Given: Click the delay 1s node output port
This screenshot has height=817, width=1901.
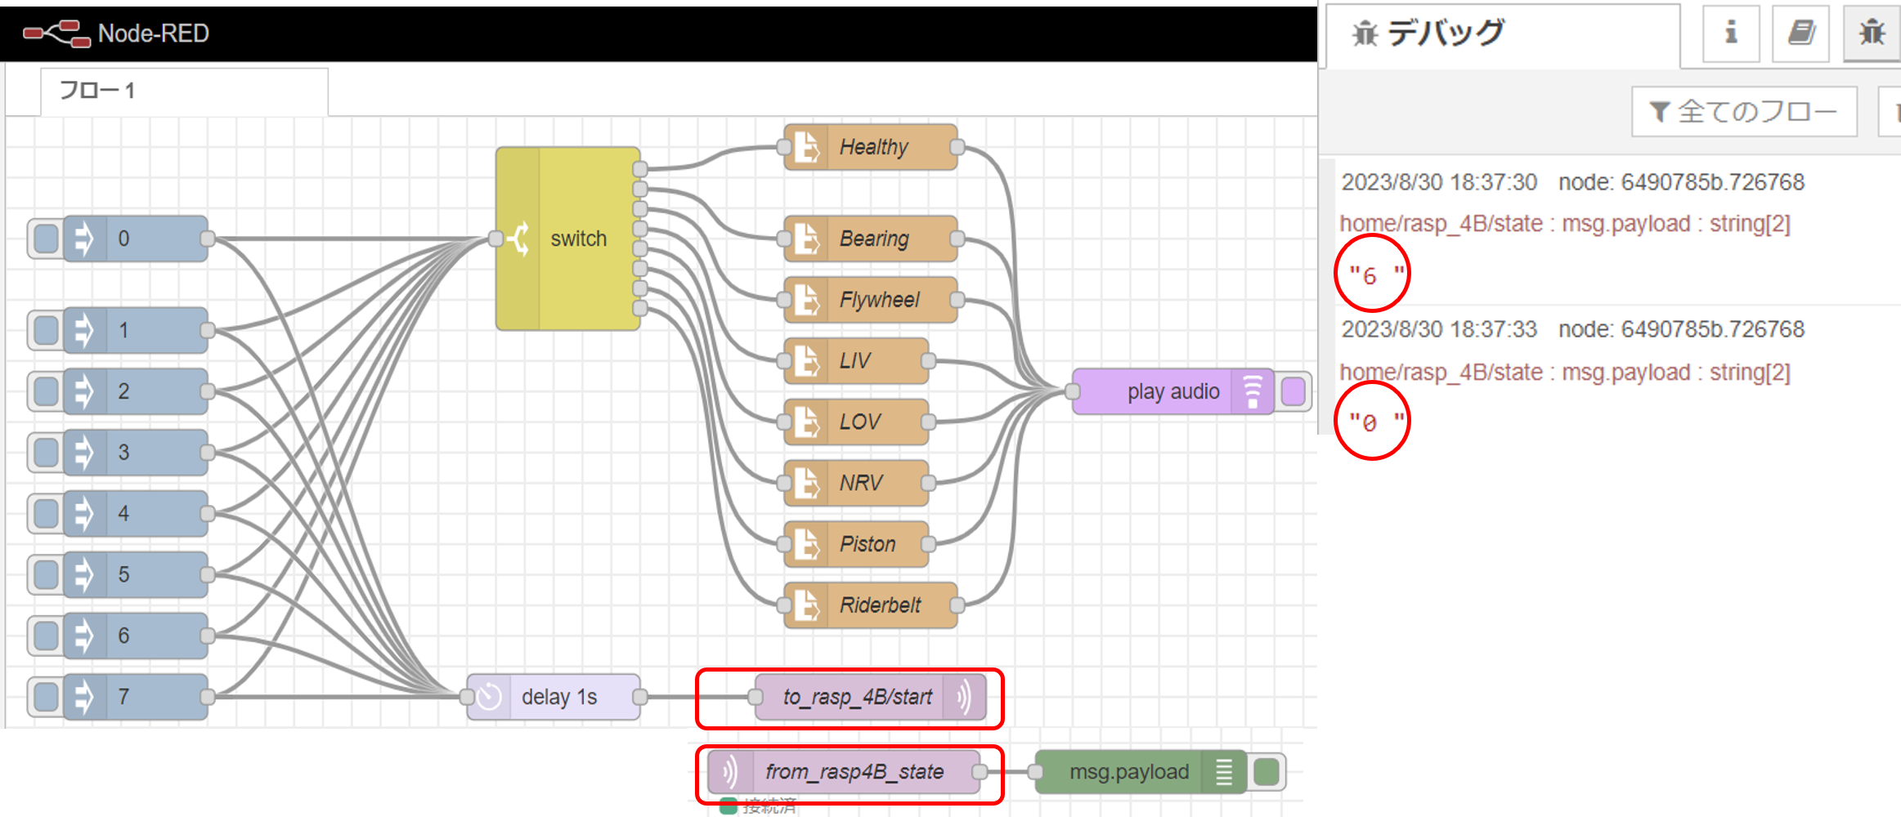Looking at the screenshot, I should [x=640, y=697].
